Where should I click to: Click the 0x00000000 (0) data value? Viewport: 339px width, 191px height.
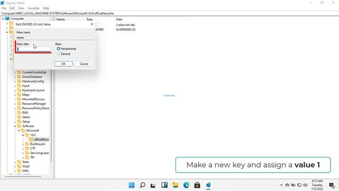click(126, 30)
